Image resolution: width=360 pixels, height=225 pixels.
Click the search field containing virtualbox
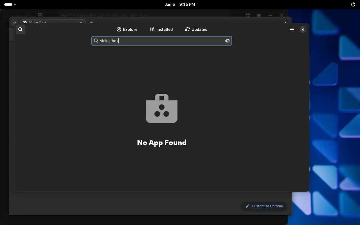162,41
